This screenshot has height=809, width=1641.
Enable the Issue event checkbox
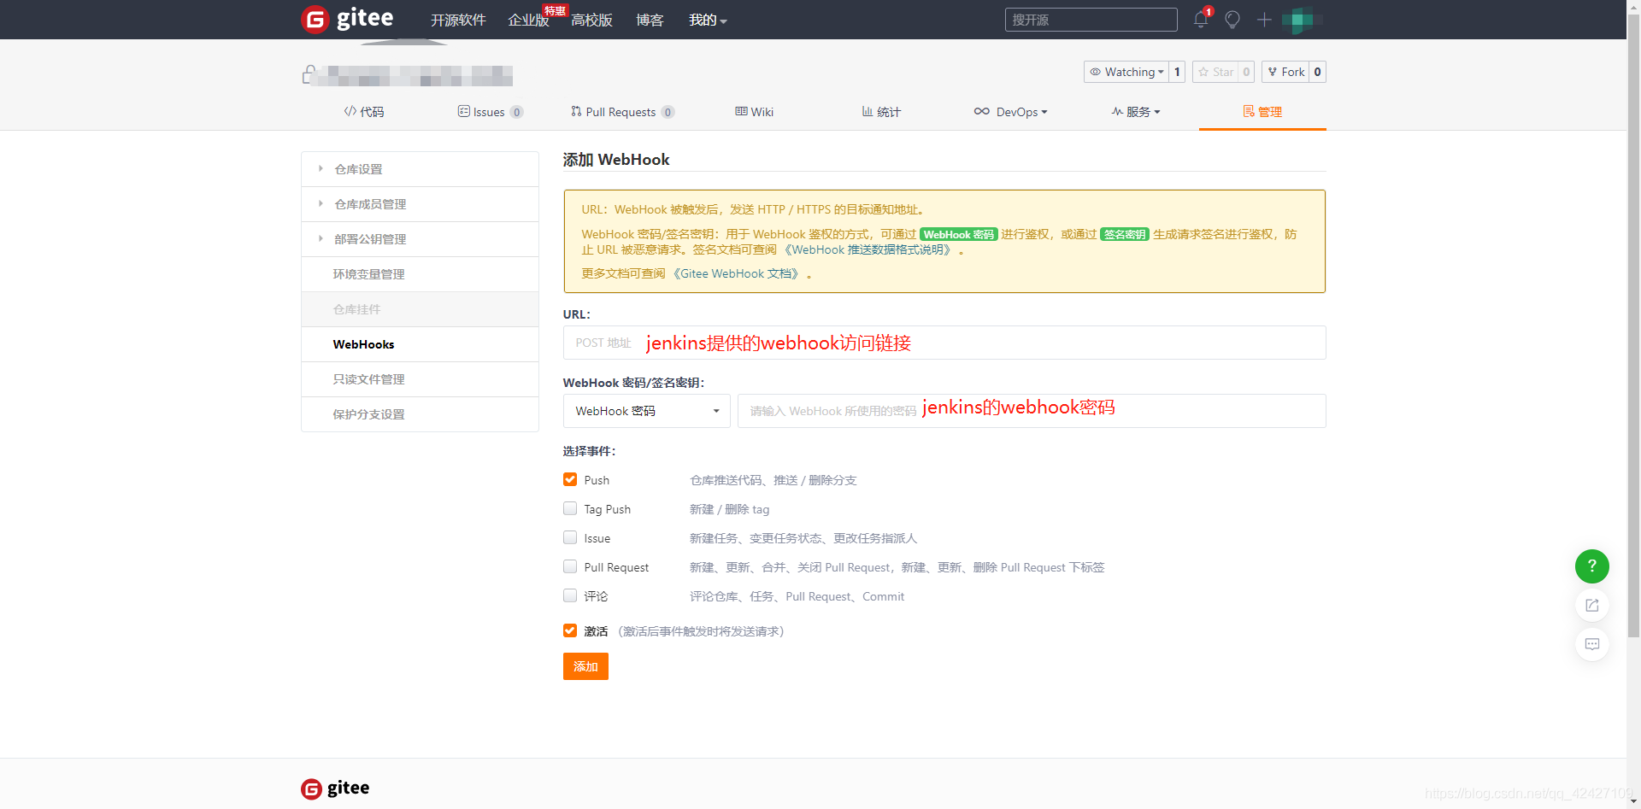570,537
